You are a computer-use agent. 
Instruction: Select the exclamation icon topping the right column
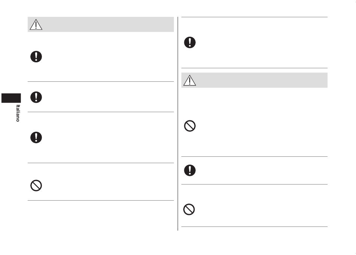(190, 42)
